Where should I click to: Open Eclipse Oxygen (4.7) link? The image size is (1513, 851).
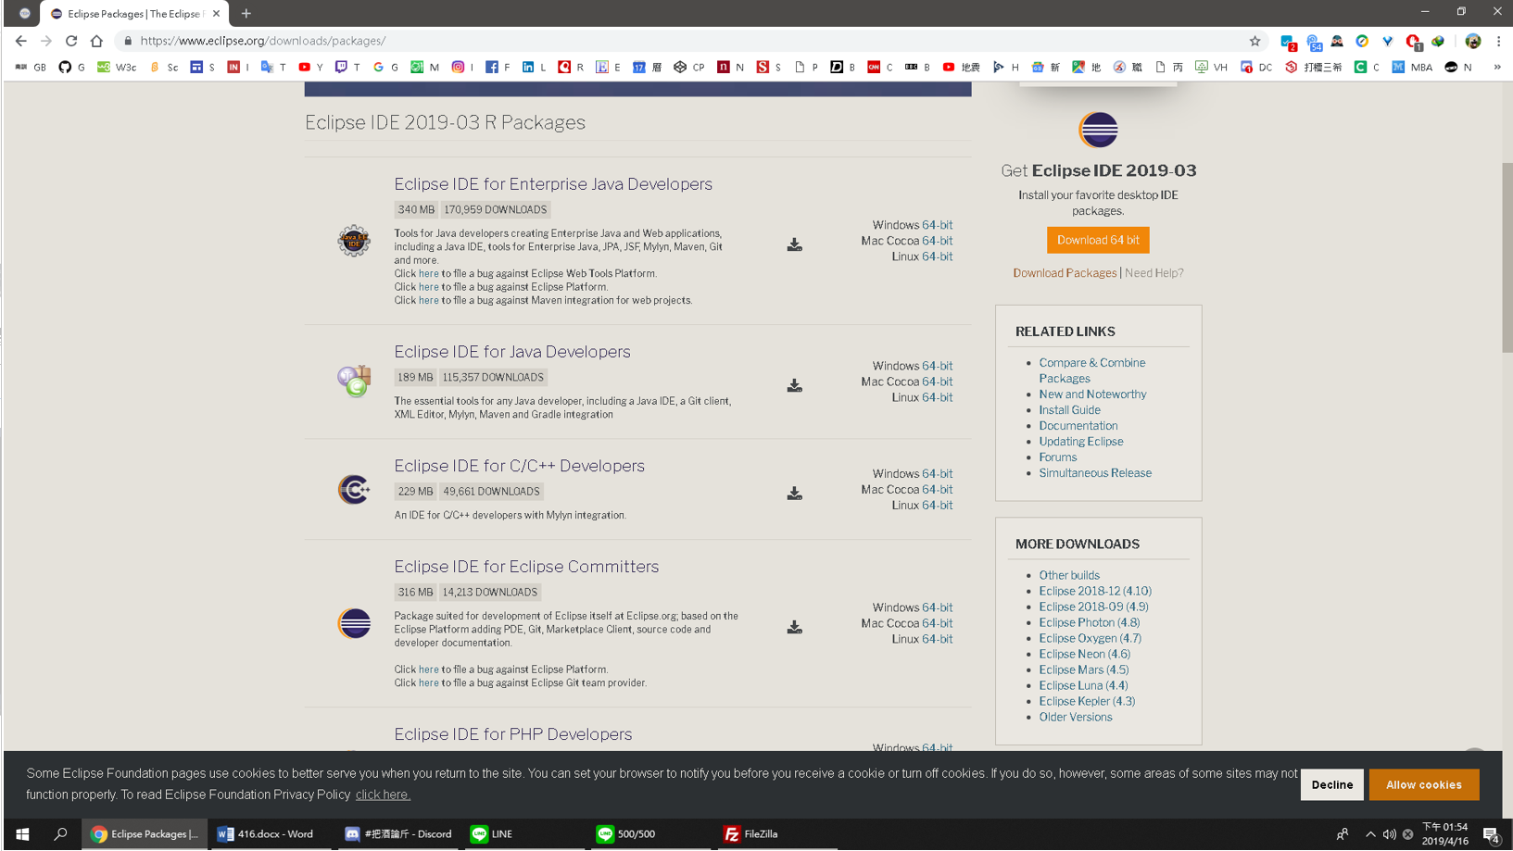[x=1090, y=638]
